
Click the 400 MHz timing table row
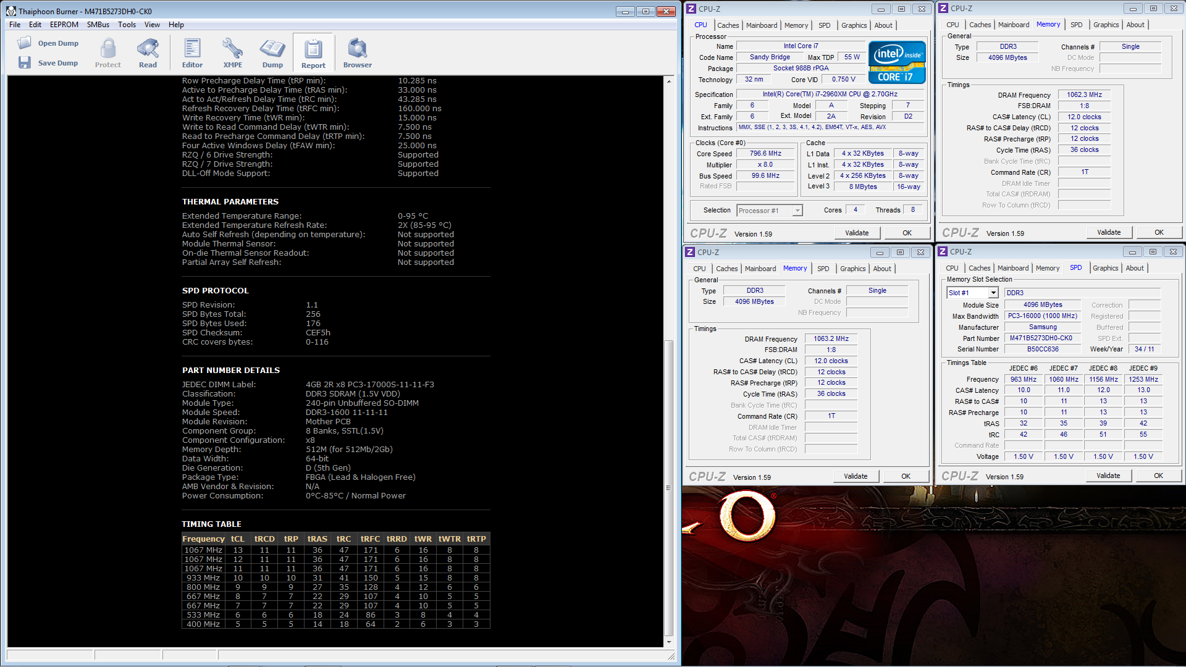[335, 624]
